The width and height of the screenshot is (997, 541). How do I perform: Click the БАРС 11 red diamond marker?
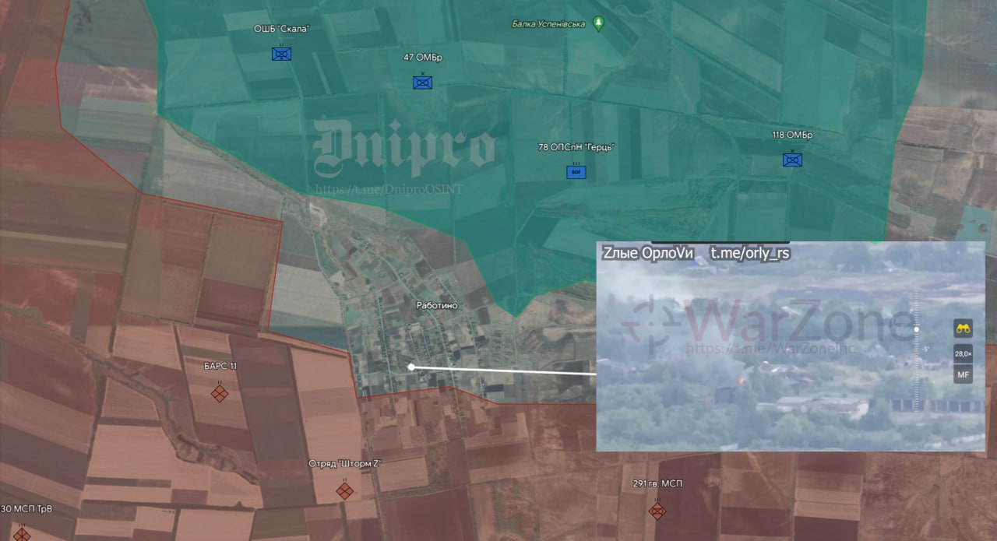pos(220,394)
